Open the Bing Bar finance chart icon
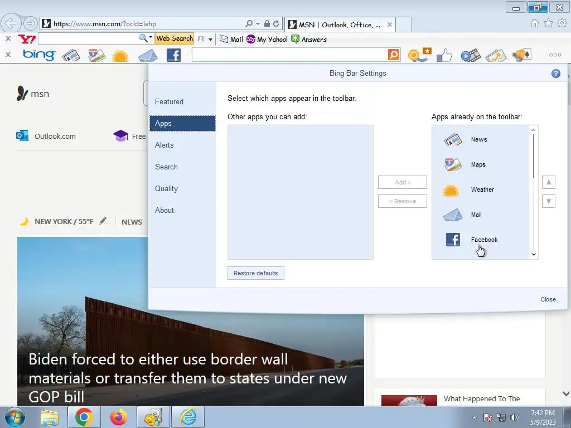This screenshot has width=571, height=428. pos(496,55)
